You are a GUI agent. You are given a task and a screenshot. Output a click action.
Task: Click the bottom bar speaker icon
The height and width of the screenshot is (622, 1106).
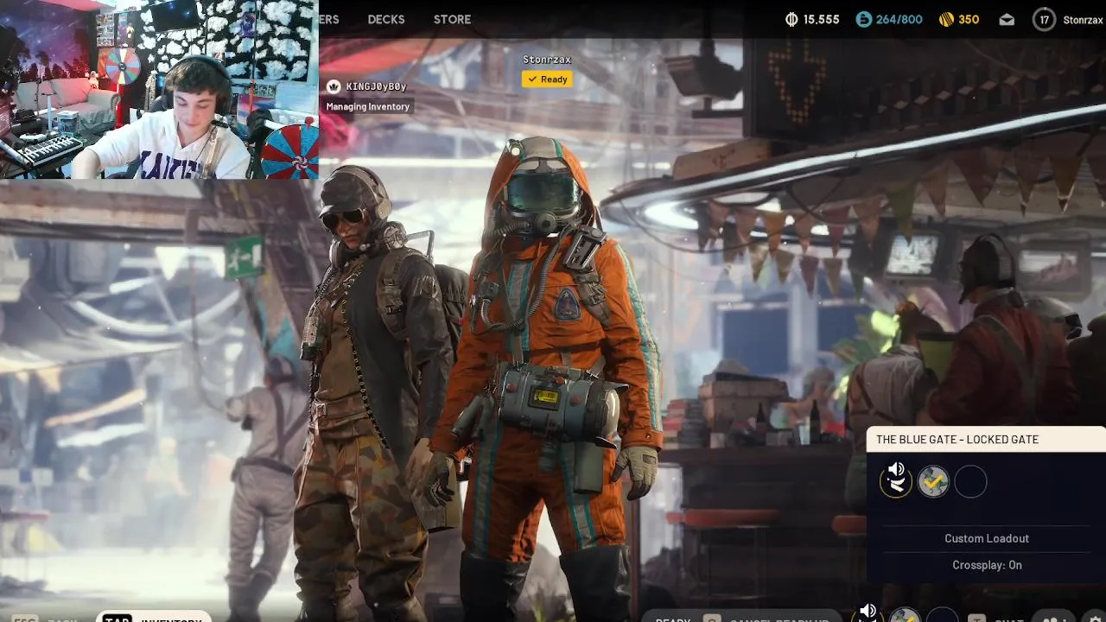[x=868, y=612]
